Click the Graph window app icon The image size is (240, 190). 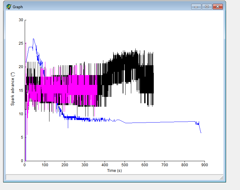coord(9,7)
